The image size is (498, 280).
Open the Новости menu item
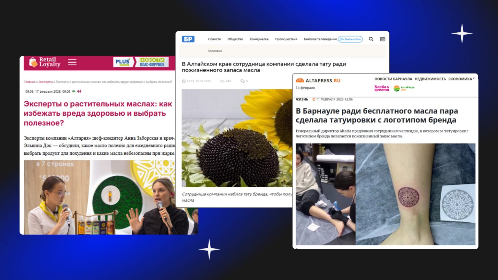pyautogui.click(x=214, y=39)
